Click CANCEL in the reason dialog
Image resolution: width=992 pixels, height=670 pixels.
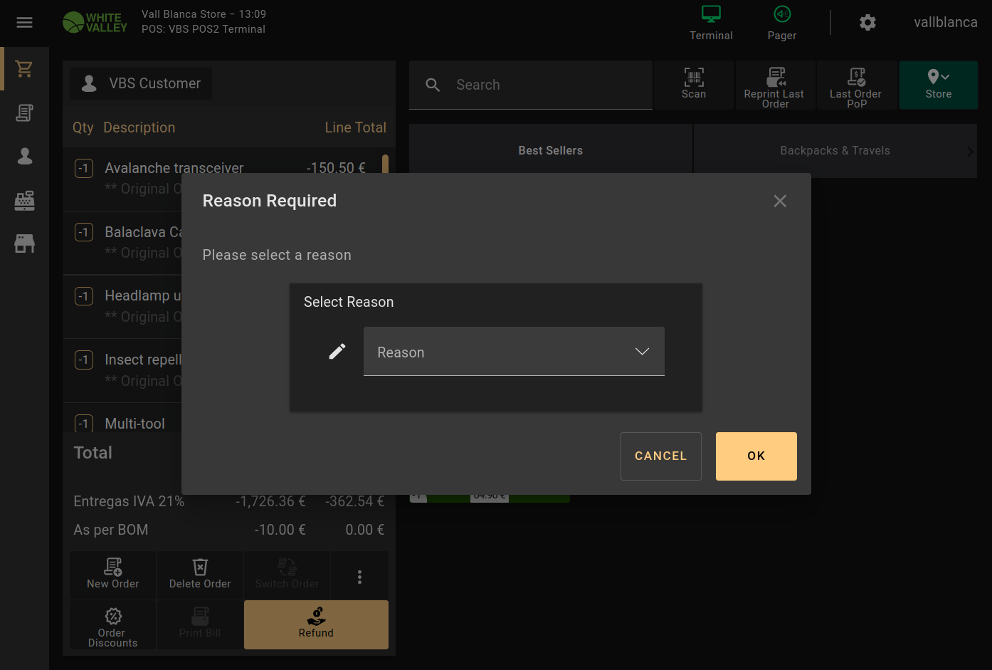tap(660, 456)
